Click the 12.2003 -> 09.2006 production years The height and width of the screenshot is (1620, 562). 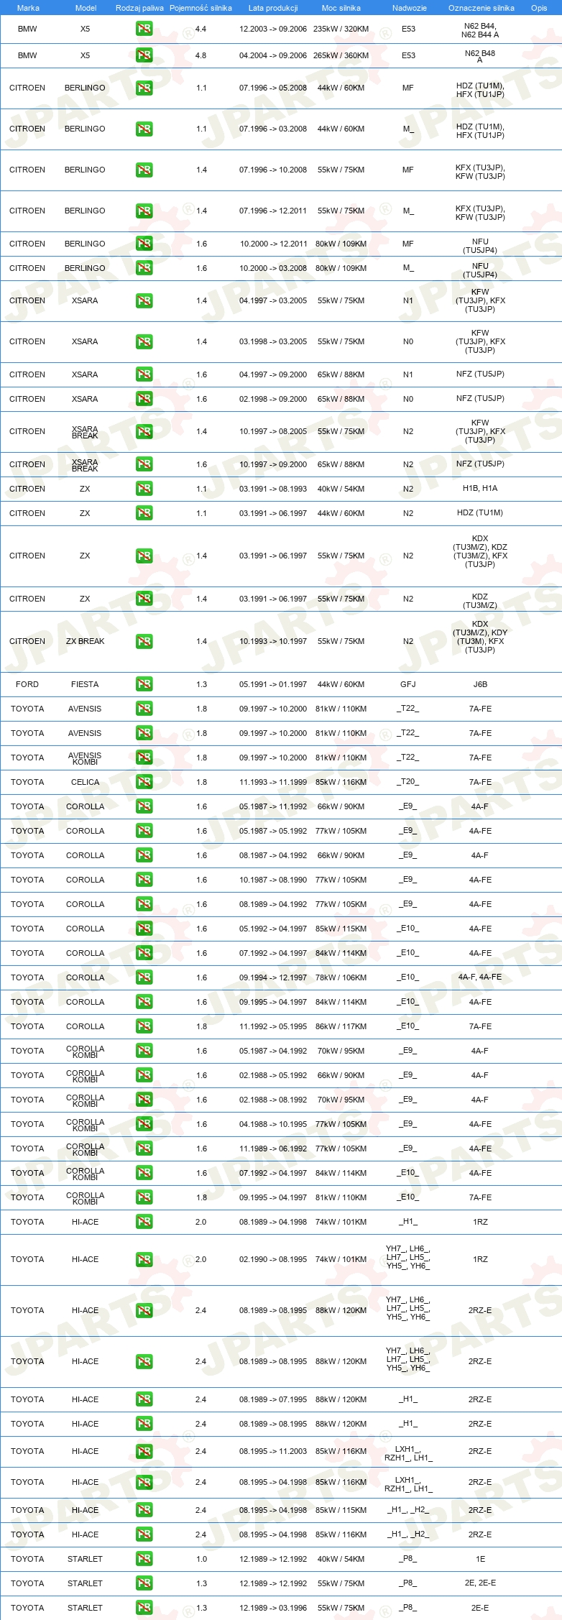click(273, 29)
